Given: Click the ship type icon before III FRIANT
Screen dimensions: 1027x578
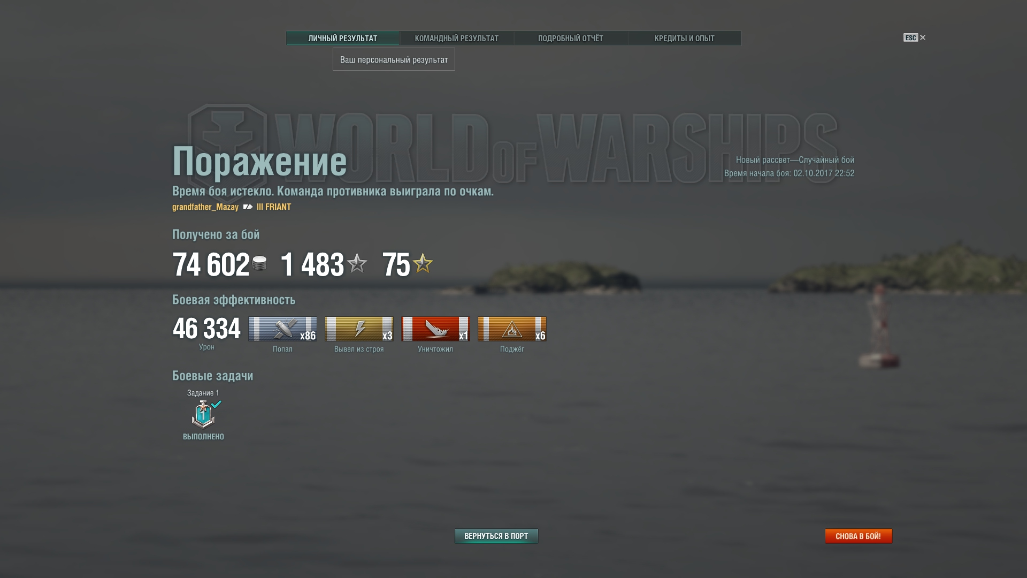Looking at the screenshot, I should click(248, 207).
